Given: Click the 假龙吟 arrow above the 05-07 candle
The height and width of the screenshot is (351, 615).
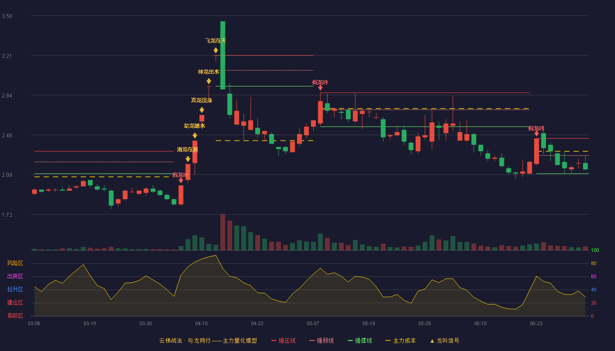Looking at the screenshot, I should pos(320,88).
